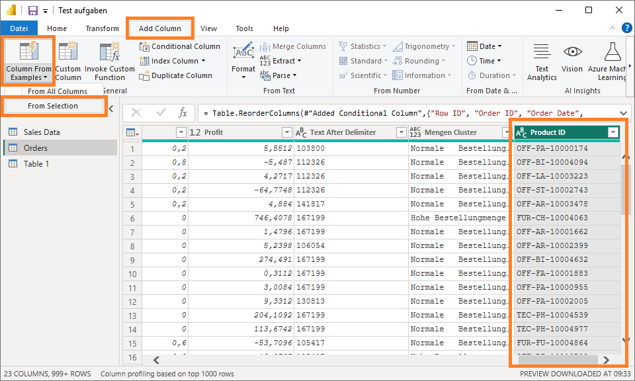Invoke Custom Function on the table
Screen dimensions: 635x381
[x=109, y=61]
